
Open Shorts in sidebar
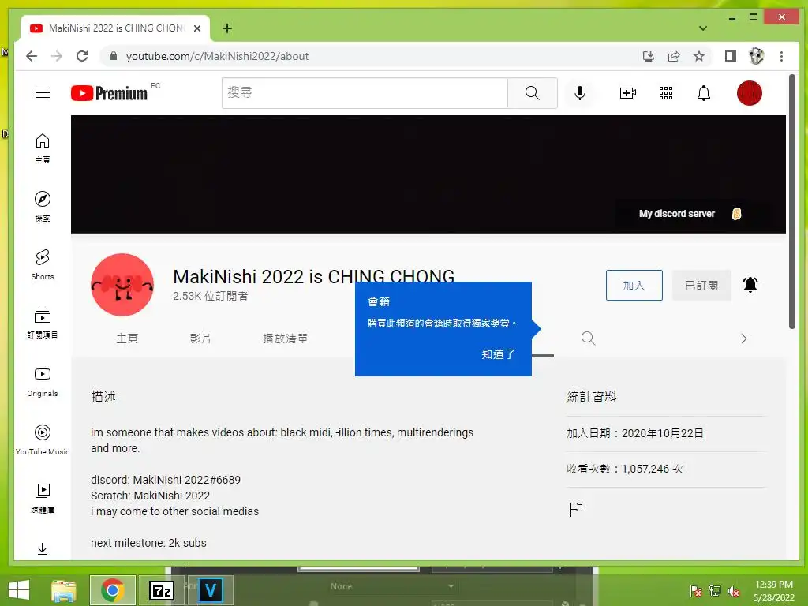pos(43,265)
